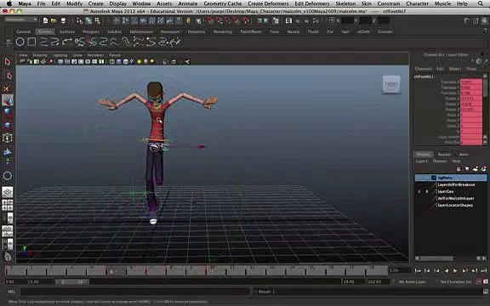Click the MEL command line input
The width and height of the screenshot is (490, 306).
coord(135,292)
